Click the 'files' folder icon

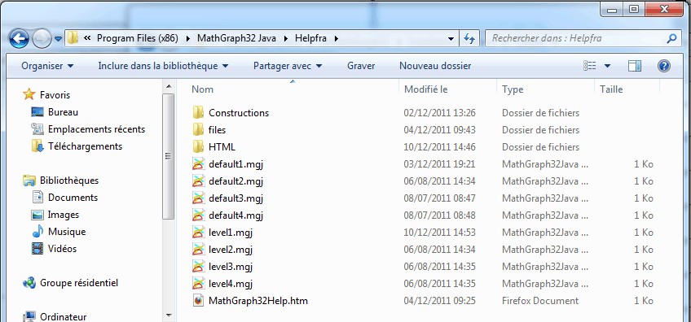[198, 130]
